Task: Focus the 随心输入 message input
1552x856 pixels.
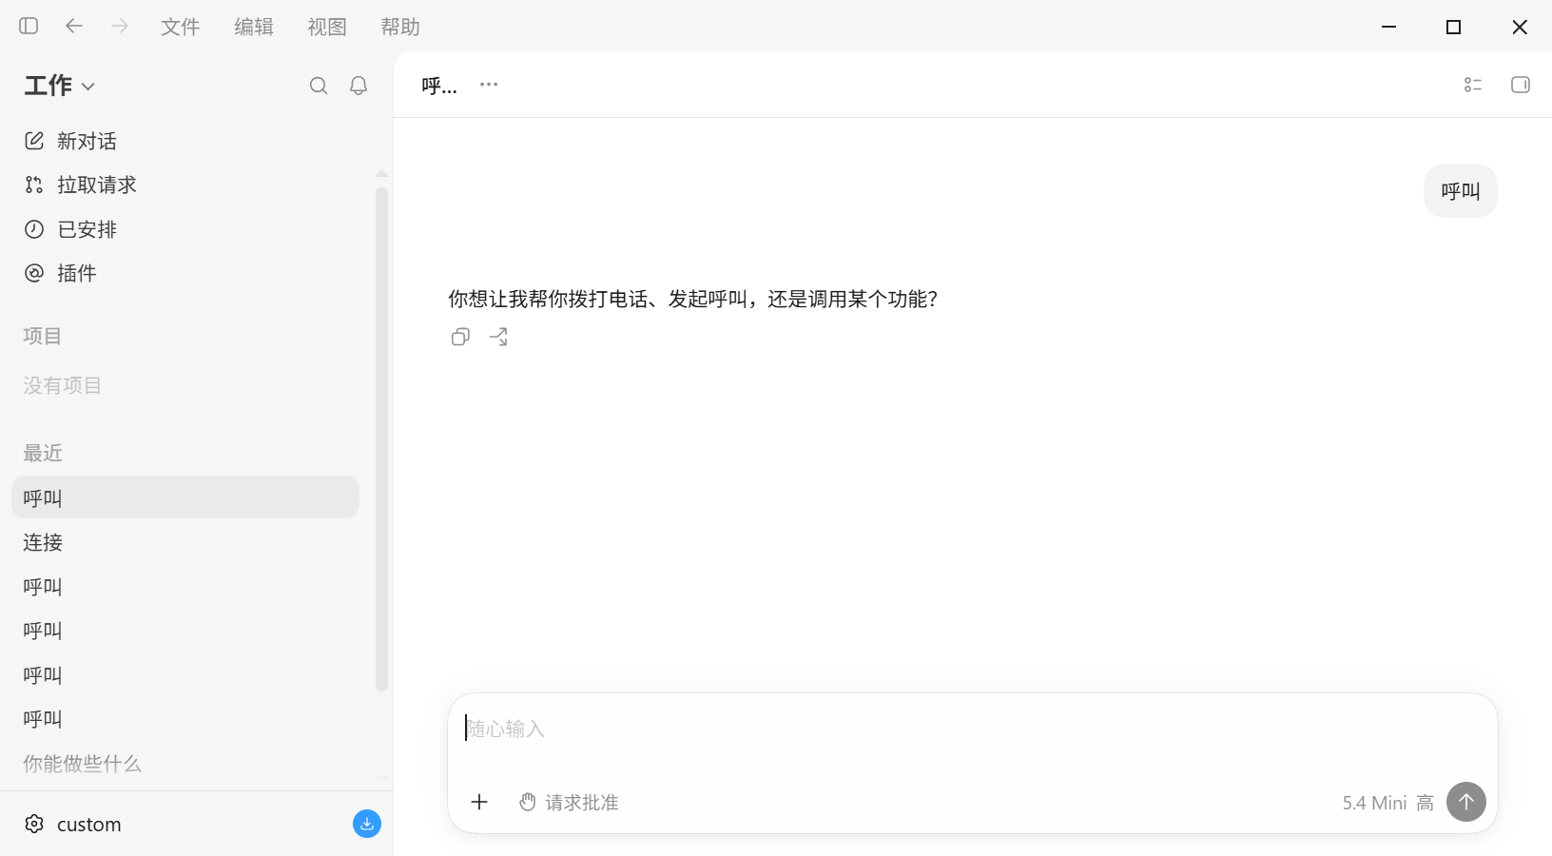Action: [972, 729]
